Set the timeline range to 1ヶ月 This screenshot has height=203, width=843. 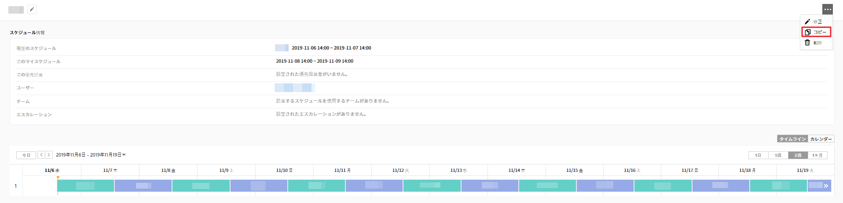[817, 155]
